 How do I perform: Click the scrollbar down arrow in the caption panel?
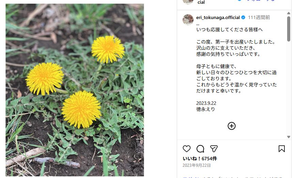click(x=289, y=137)
